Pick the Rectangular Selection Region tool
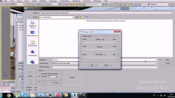Image resolution: width=175 pixels, height=98 pixels. (32, 4)
